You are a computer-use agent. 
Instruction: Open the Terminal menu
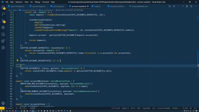click(x=45, y=2)
